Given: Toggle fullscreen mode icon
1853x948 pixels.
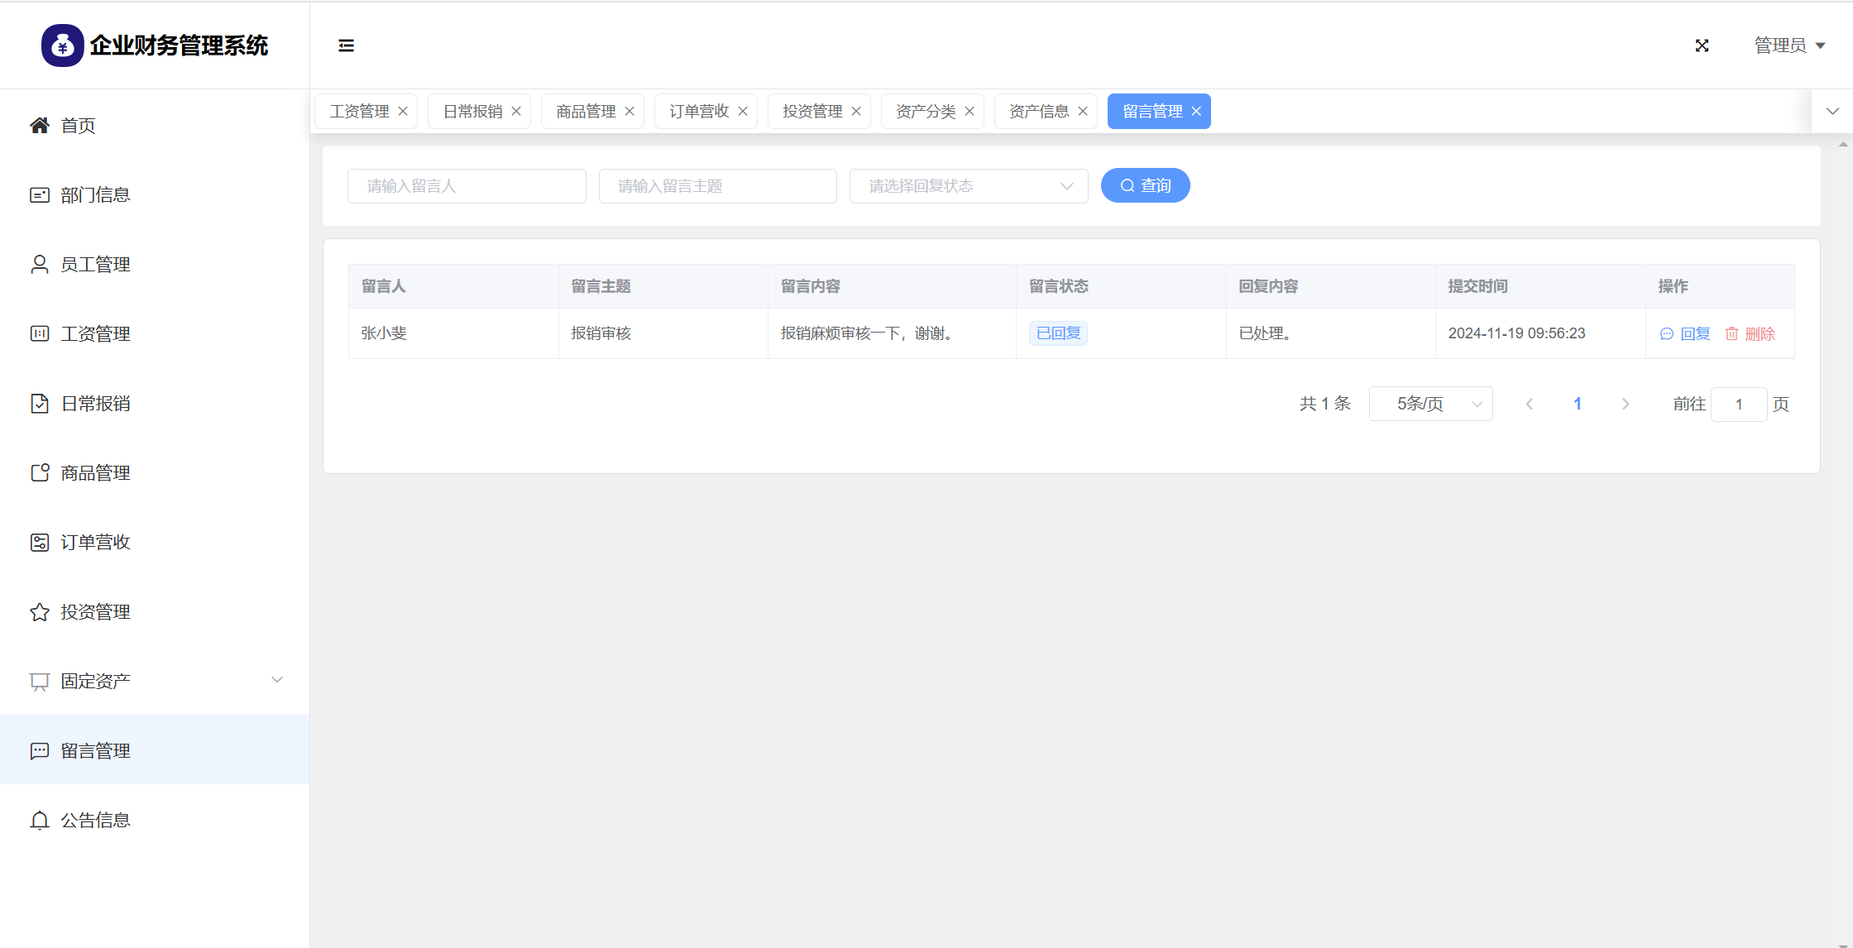Looking at the screenshot, I should (1702, 45).
